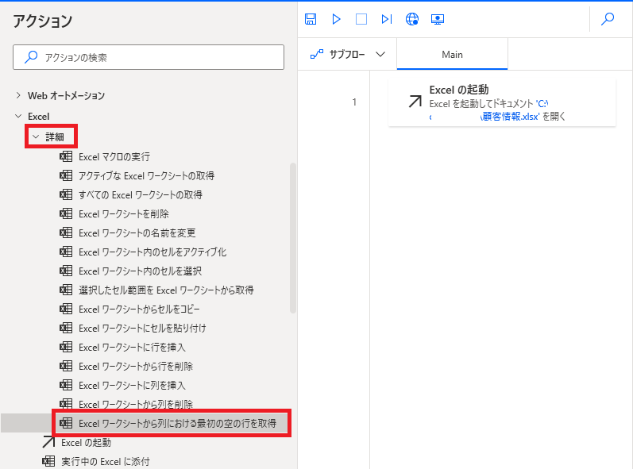Select Excel ワークシート内のセルをアクティブ化
The width and height of the screenshot is (633, 469).
tap(152, 252)
